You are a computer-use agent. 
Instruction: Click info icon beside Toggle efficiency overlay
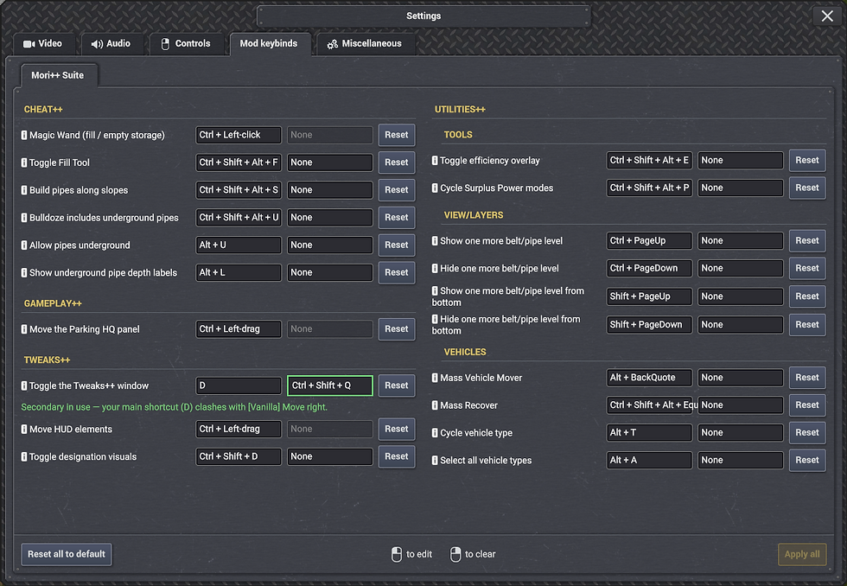point(435,161)
